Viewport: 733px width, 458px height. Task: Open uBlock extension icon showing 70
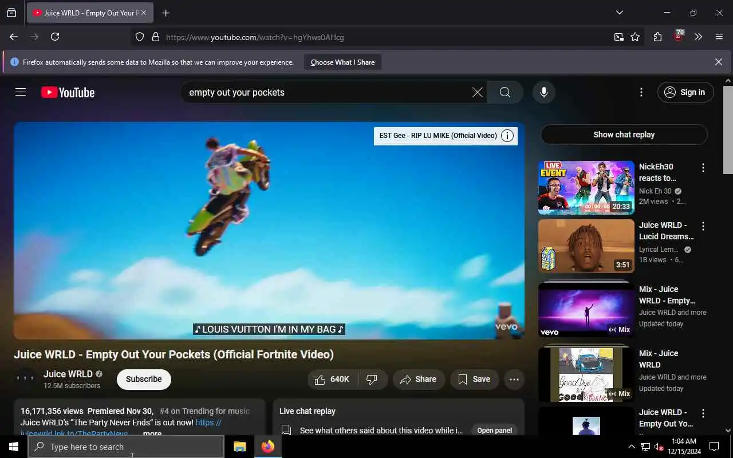(x=678, y=37)
